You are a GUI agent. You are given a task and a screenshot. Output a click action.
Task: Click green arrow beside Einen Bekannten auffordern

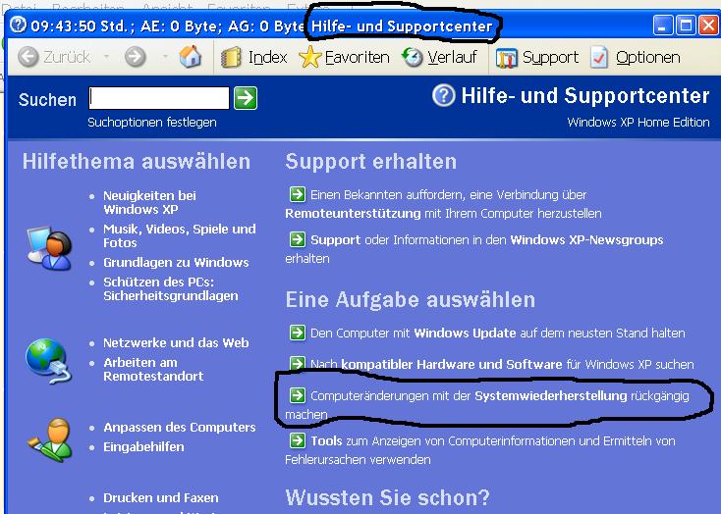pyautogui.click(x=297, y=194)
